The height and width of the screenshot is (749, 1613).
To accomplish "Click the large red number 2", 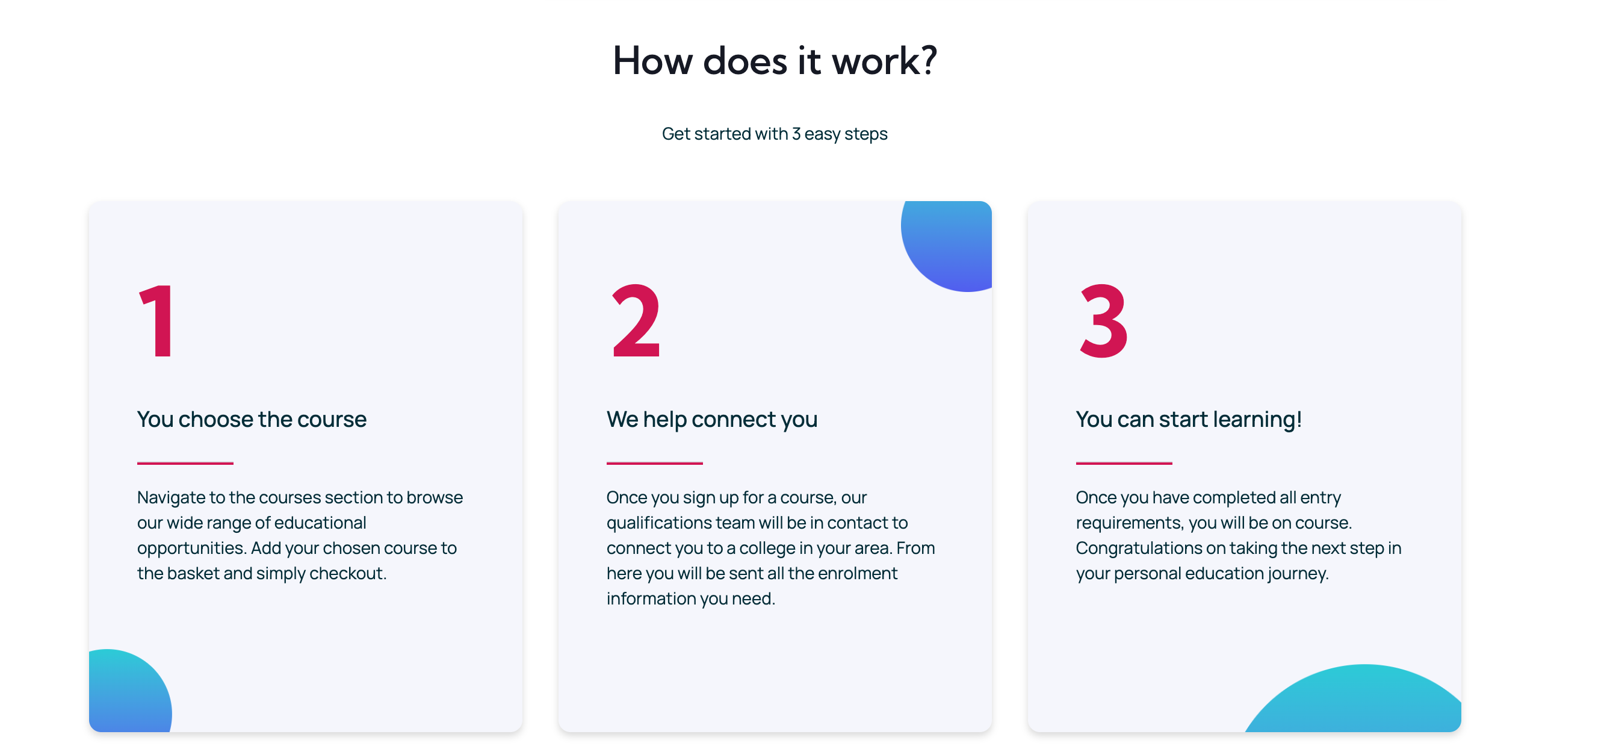I will coord(636,321).
